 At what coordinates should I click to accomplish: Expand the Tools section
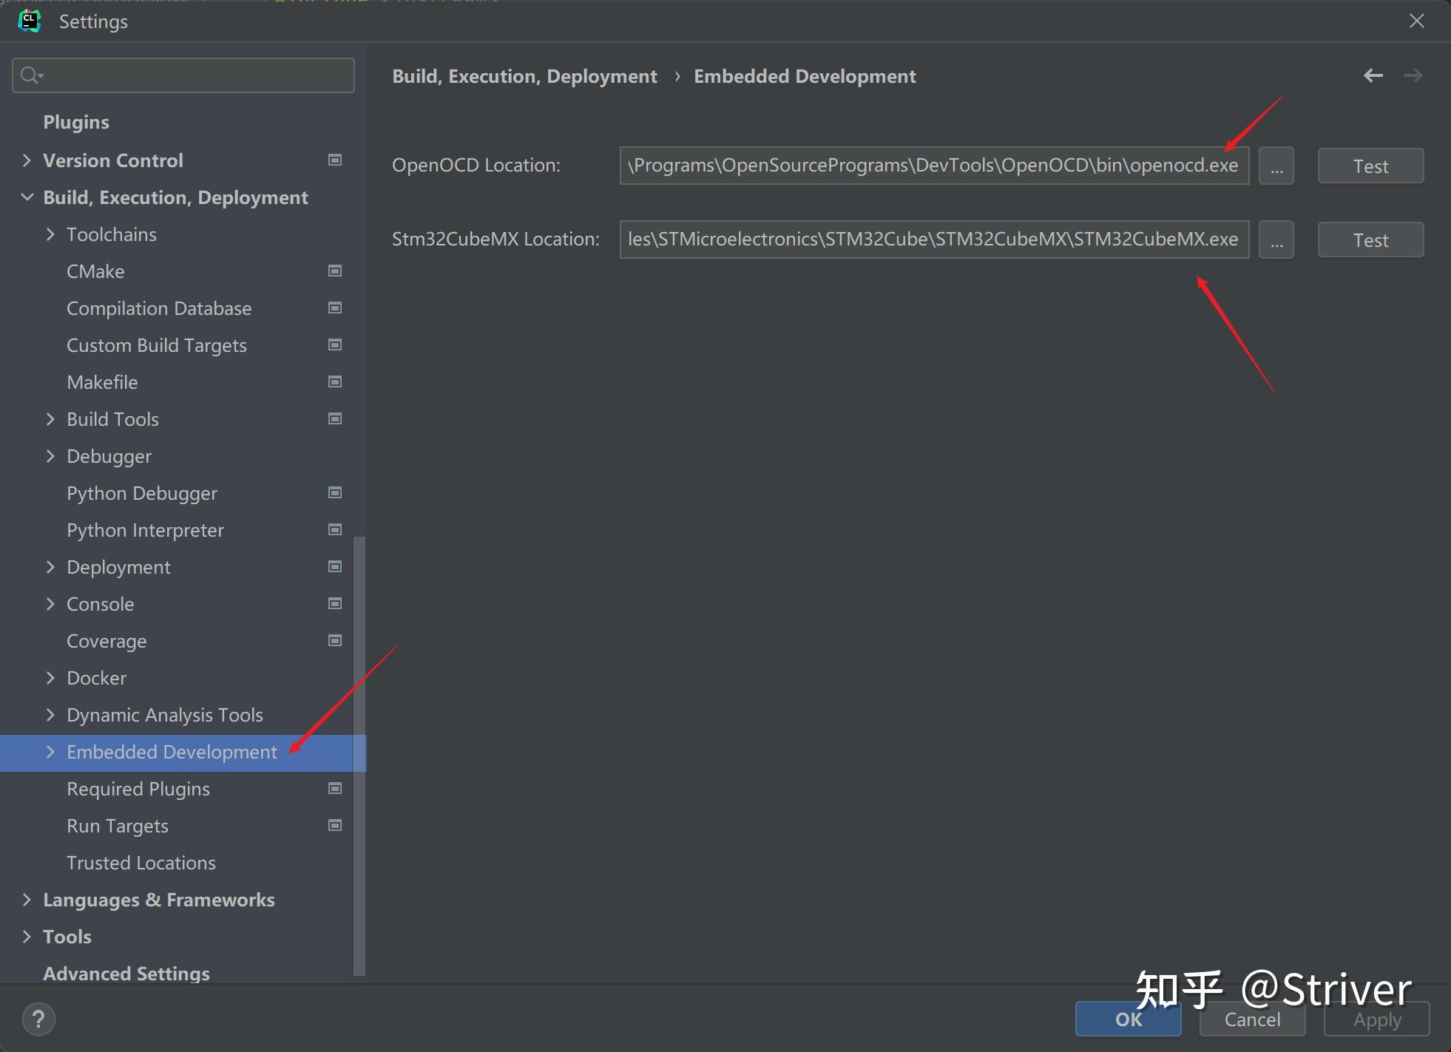point(27,937)
